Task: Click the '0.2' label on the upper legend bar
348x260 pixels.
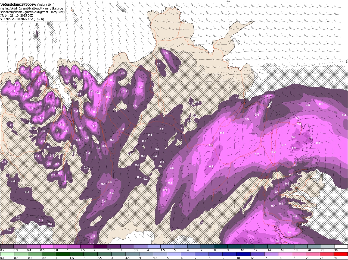Action: click(2, 250)
